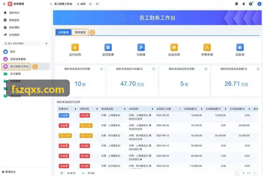Viewport: 263px width, 176px height.
Task: Click the 编辑 button in the header
Action: pyautogui.click(x=81, y=4)
